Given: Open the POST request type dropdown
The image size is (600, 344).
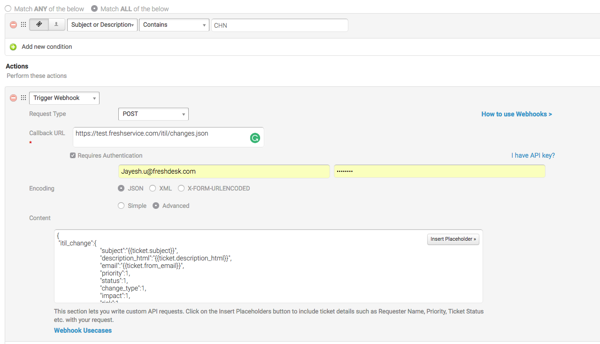Looking at the screenshot, I should point(154,114).
